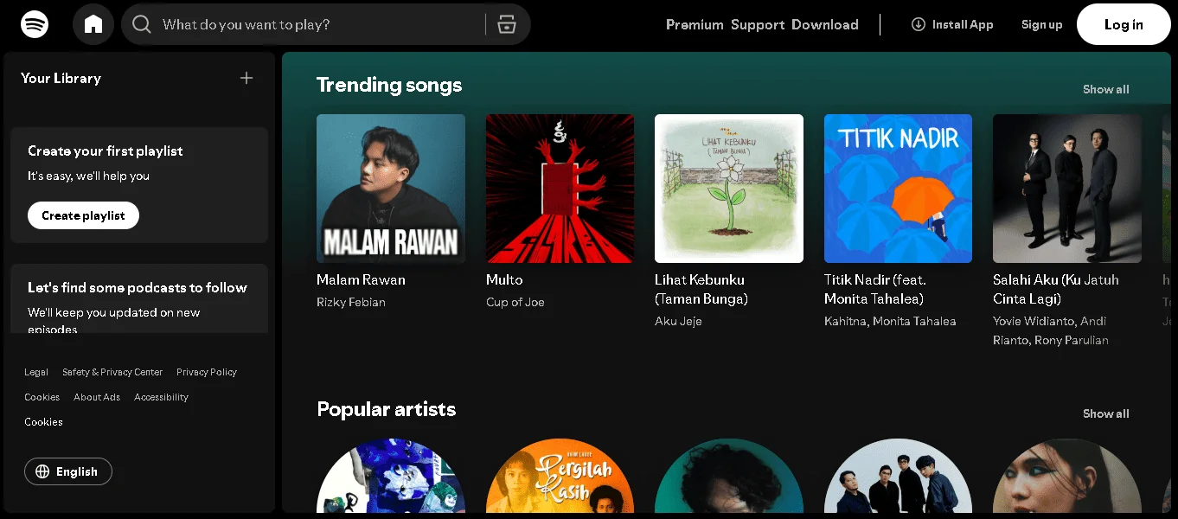
Task: Change language using the English button
Action: pyautogui.click(x=67, y=471)
